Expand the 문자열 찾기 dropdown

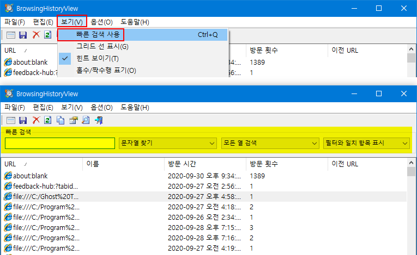point(168,144)
